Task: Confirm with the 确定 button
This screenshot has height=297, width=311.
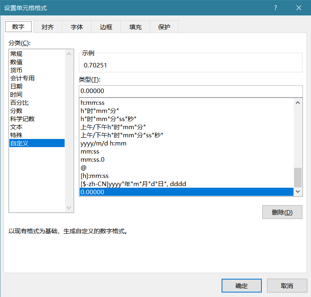Action: point(241,286)
